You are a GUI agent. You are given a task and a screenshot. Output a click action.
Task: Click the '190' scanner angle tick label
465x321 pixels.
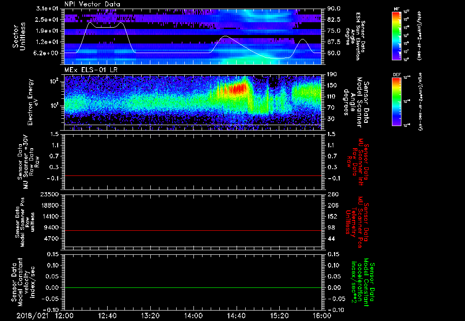pyautogui.click(x=332, y=74)
